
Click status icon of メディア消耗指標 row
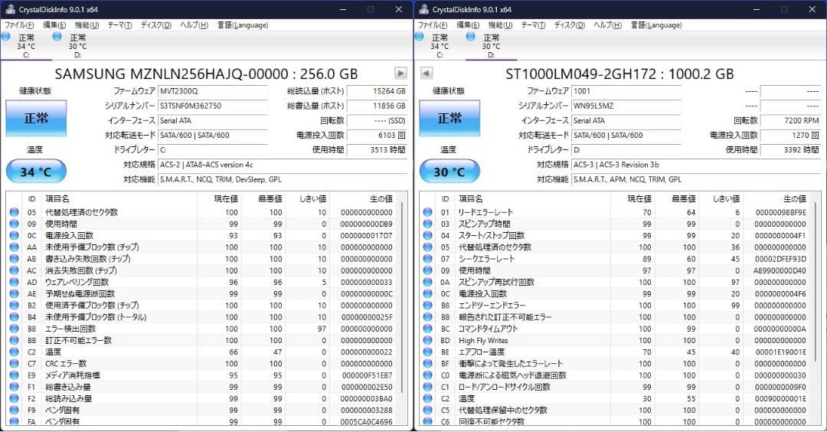point(15,375)
